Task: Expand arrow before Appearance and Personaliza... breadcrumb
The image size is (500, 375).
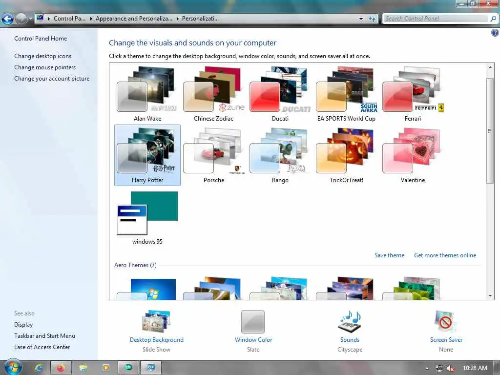Action: point(91,19)
